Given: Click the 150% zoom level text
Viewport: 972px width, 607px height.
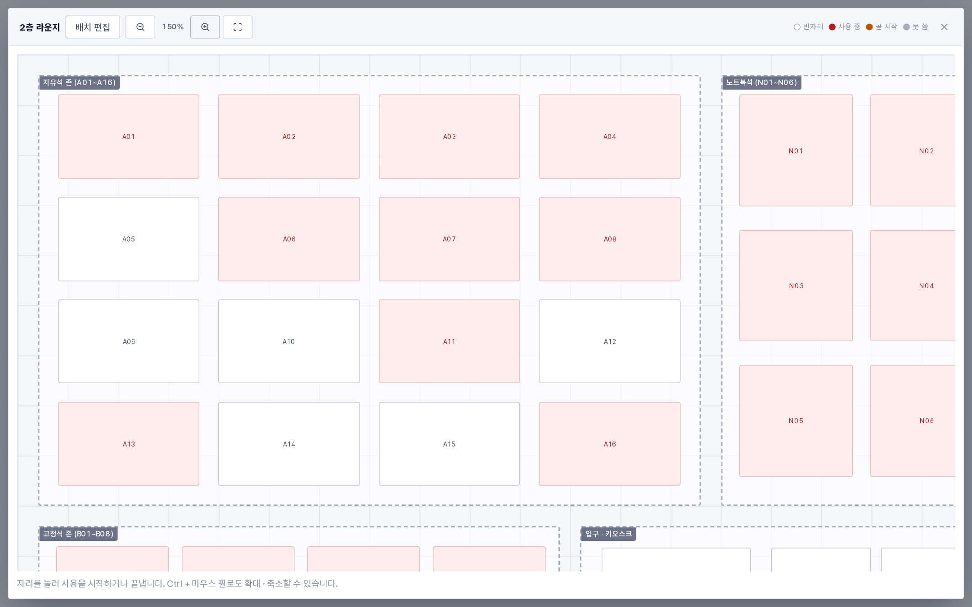Looking at the screenshot, I should (173, 27).
